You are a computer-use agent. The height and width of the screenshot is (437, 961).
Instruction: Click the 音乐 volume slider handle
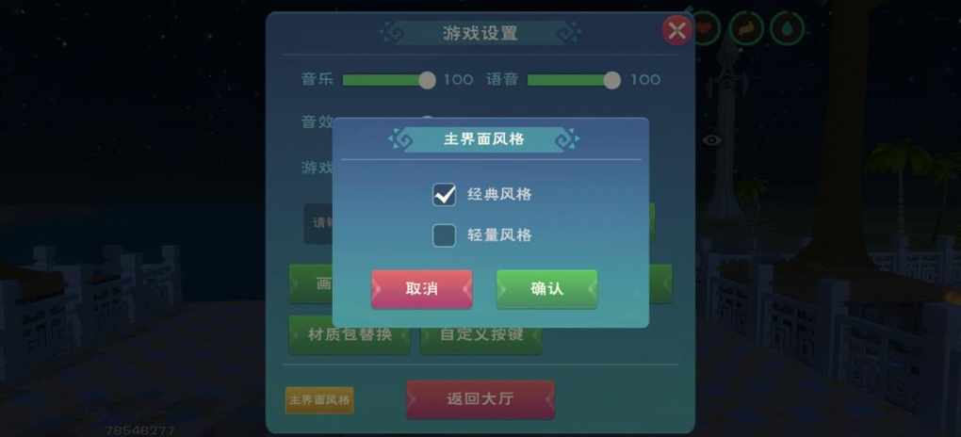pyautogui.click(x=427, y=80)
